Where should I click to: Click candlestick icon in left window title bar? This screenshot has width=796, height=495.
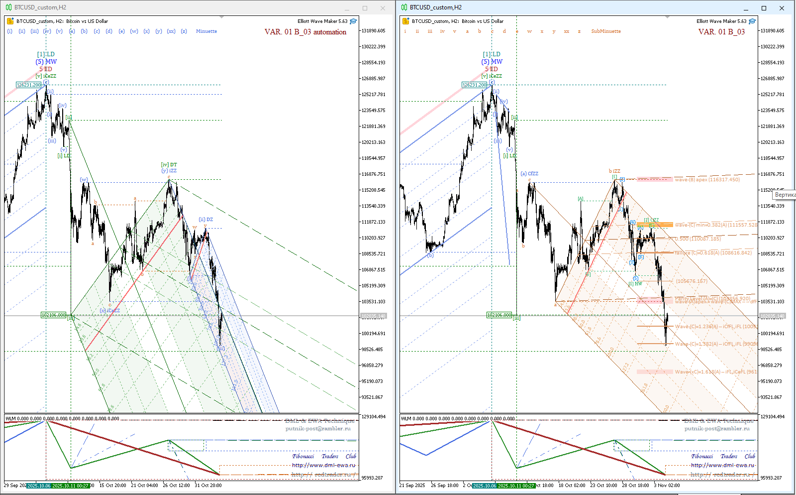(x=8, y=7)
